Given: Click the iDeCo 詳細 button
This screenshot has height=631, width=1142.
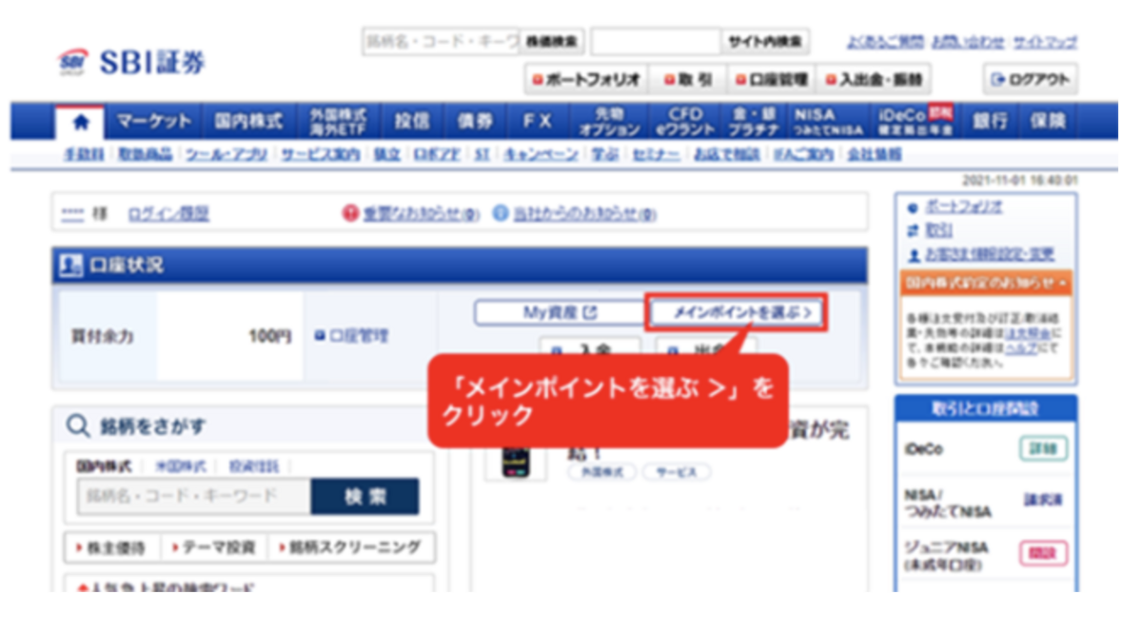Looking at the screenshot, I should point(1044,449).
